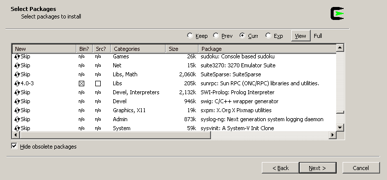The image size is (387, 180).
Task: Sort by Categories column header
Action: (x=138, y=49)
